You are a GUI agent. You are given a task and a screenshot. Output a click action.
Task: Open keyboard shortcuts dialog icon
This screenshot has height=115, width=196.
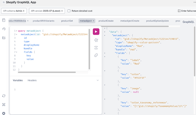[x=4, y=105]
